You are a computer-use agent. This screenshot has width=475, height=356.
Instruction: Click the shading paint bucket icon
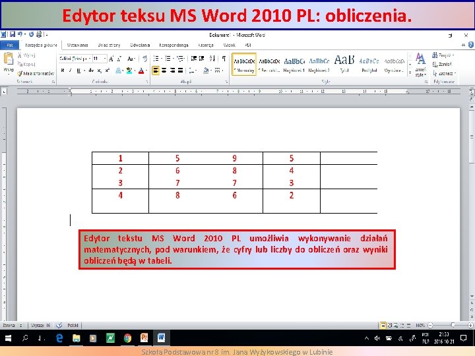(206, 71)
